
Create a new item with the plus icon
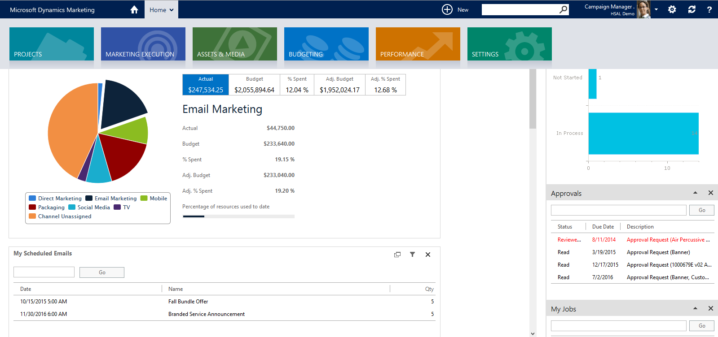[447, 9]
